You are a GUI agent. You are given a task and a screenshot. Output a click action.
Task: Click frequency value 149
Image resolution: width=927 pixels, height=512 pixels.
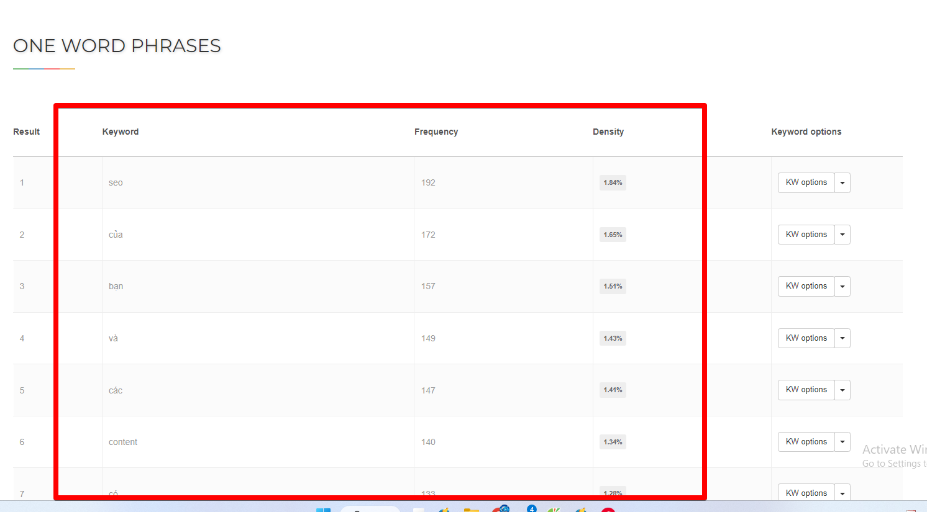(x=428, y=338)
